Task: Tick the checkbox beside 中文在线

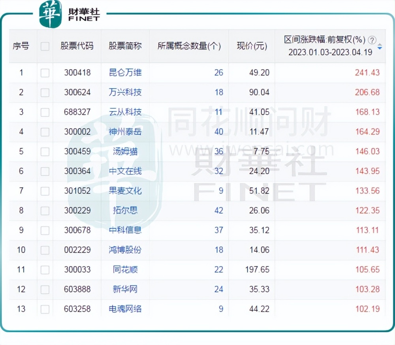Action: pyautogui.click(x=45, y=171)
